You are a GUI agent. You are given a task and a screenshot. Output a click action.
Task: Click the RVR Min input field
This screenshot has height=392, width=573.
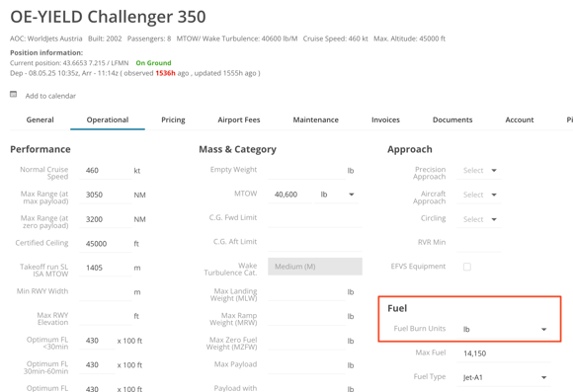(478, 243)
